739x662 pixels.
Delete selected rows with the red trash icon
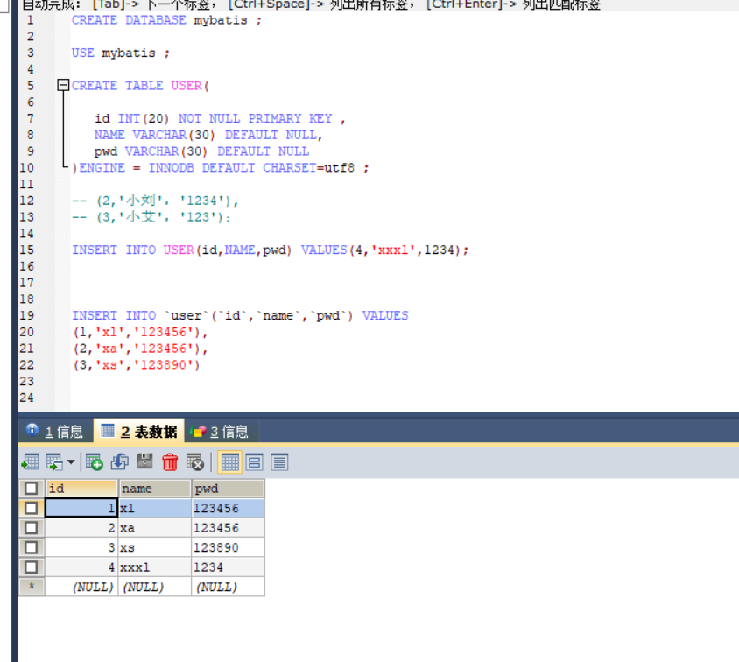pyautogui.click(x=170, y=462)
